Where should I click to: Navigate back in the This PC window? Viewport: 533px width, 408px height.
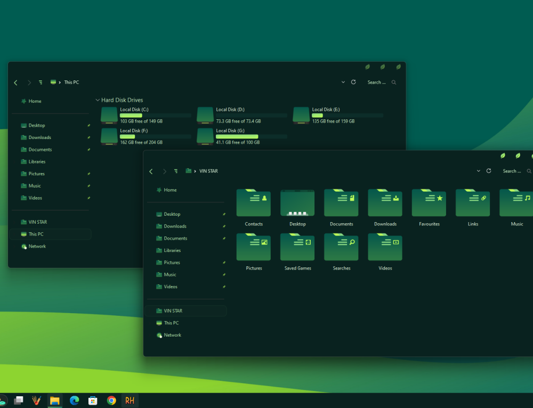[x=15, y=83]
